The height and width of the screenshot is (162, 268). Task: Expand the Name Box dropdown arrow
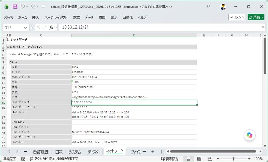coord(25,28)
